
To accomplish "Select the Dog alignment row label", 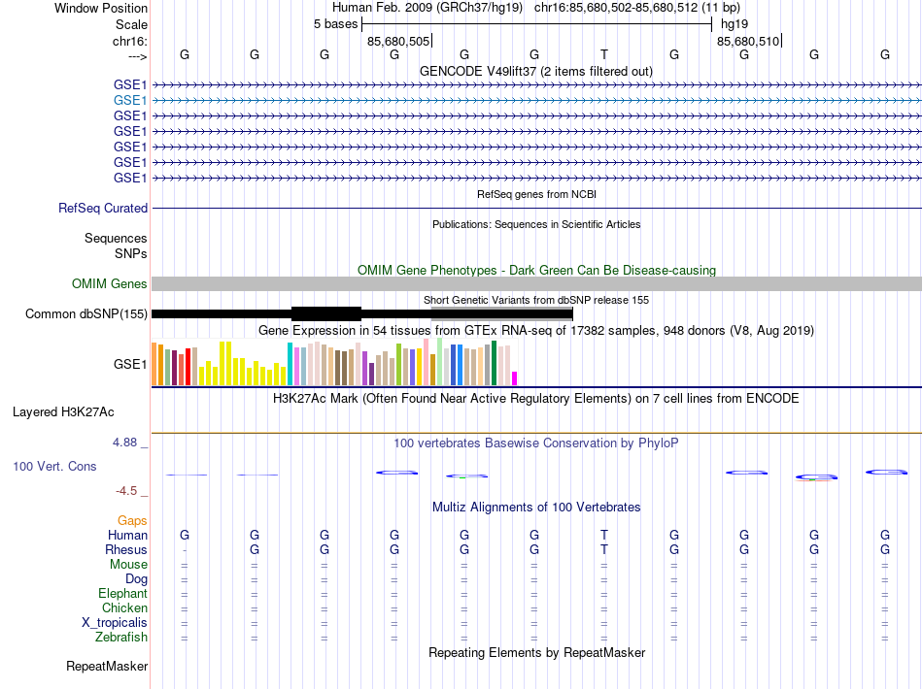I will point(136,579).
